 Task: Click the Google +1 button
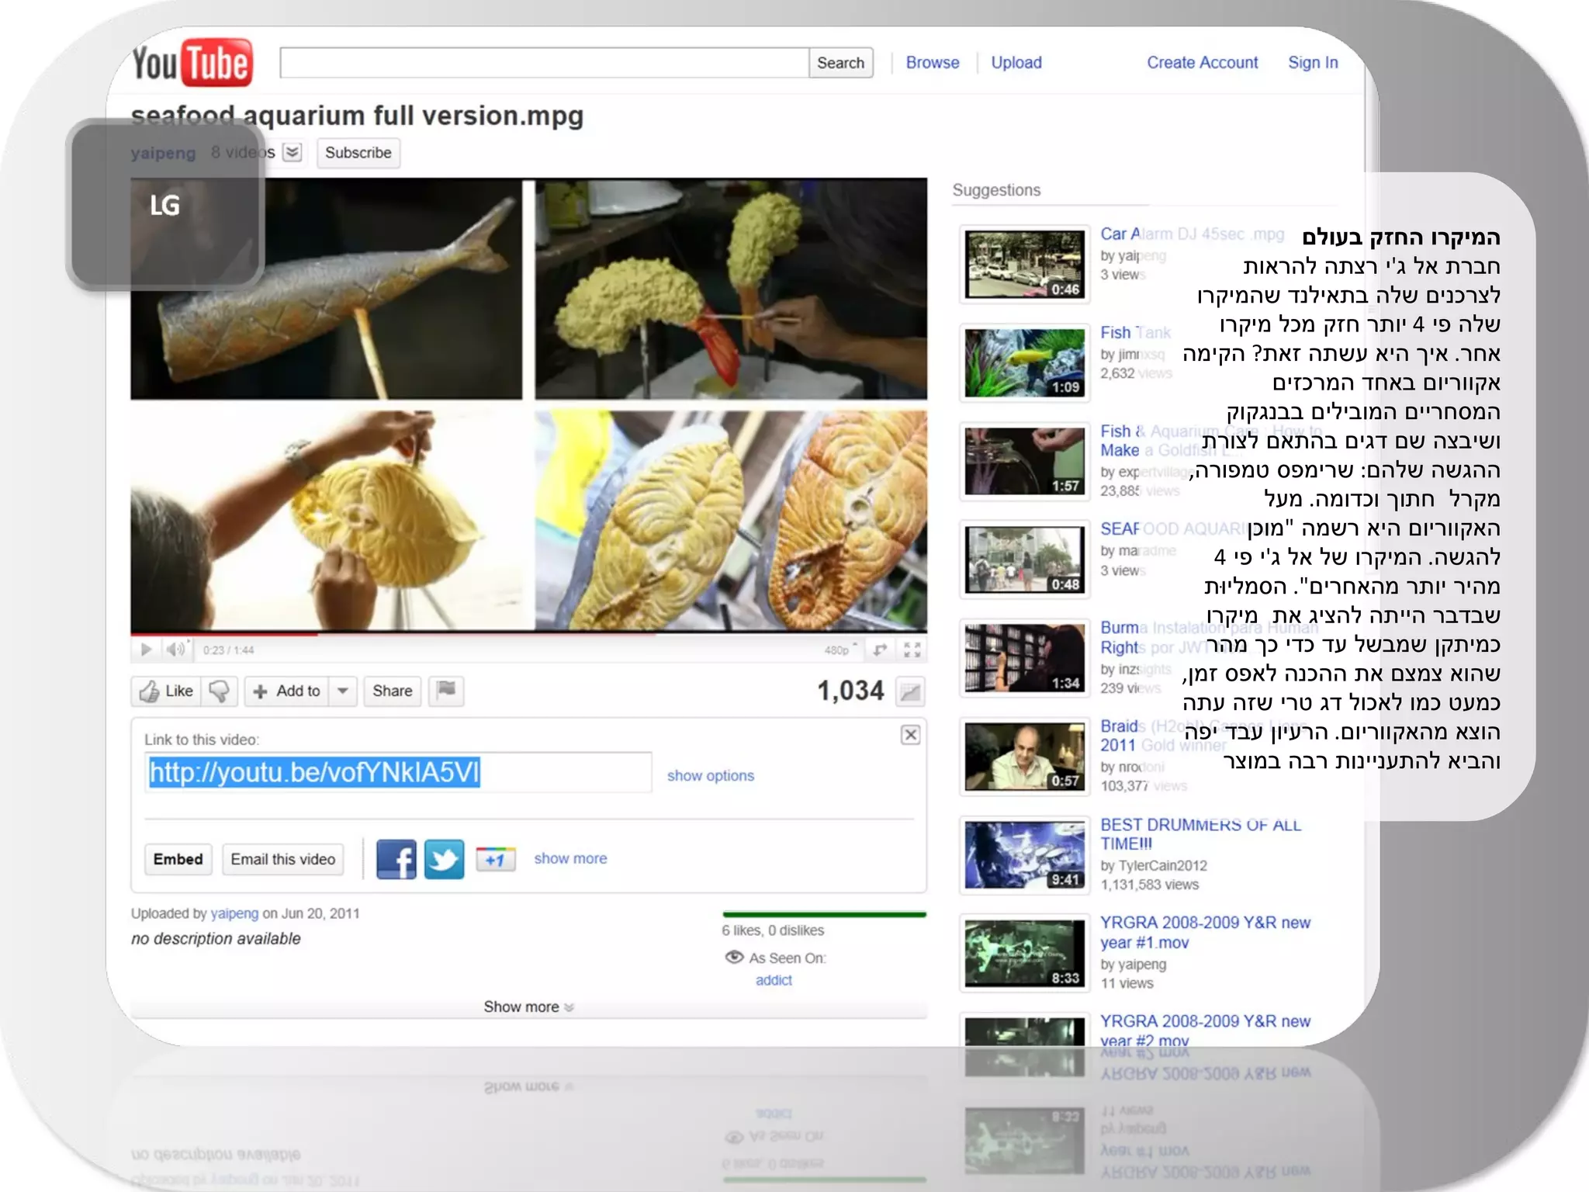[495, 859]
